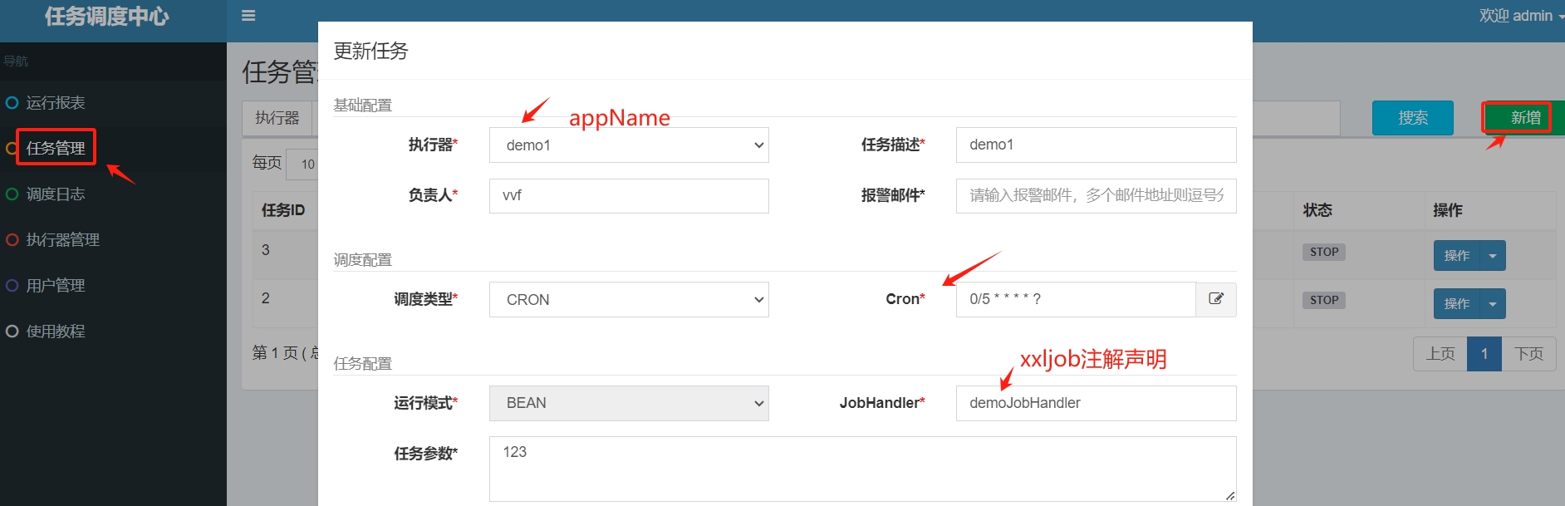Open the dropdown arrow for task 3 操作
The height and width of the screenshot is (506, 1565).
click(x=1492, y=256)
